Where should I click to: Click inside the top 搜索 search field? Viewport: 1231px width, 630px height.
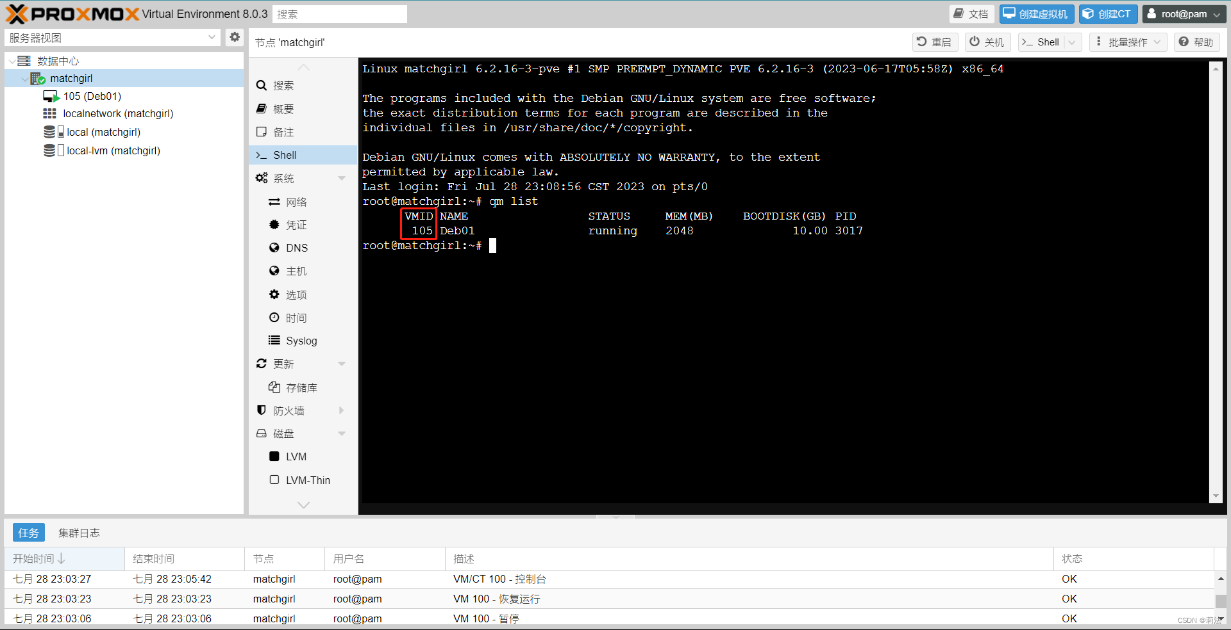click(340, 13)
